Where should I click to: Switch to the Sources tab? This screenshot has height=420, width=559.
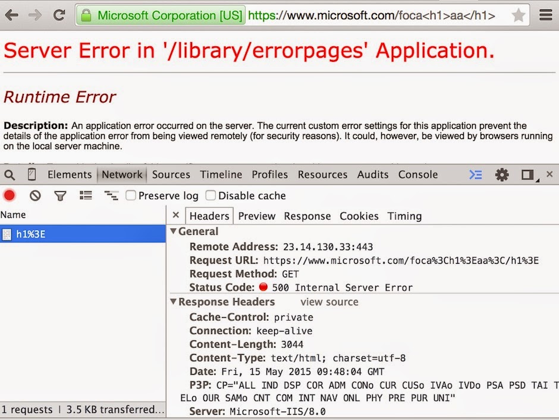(171, 175)
